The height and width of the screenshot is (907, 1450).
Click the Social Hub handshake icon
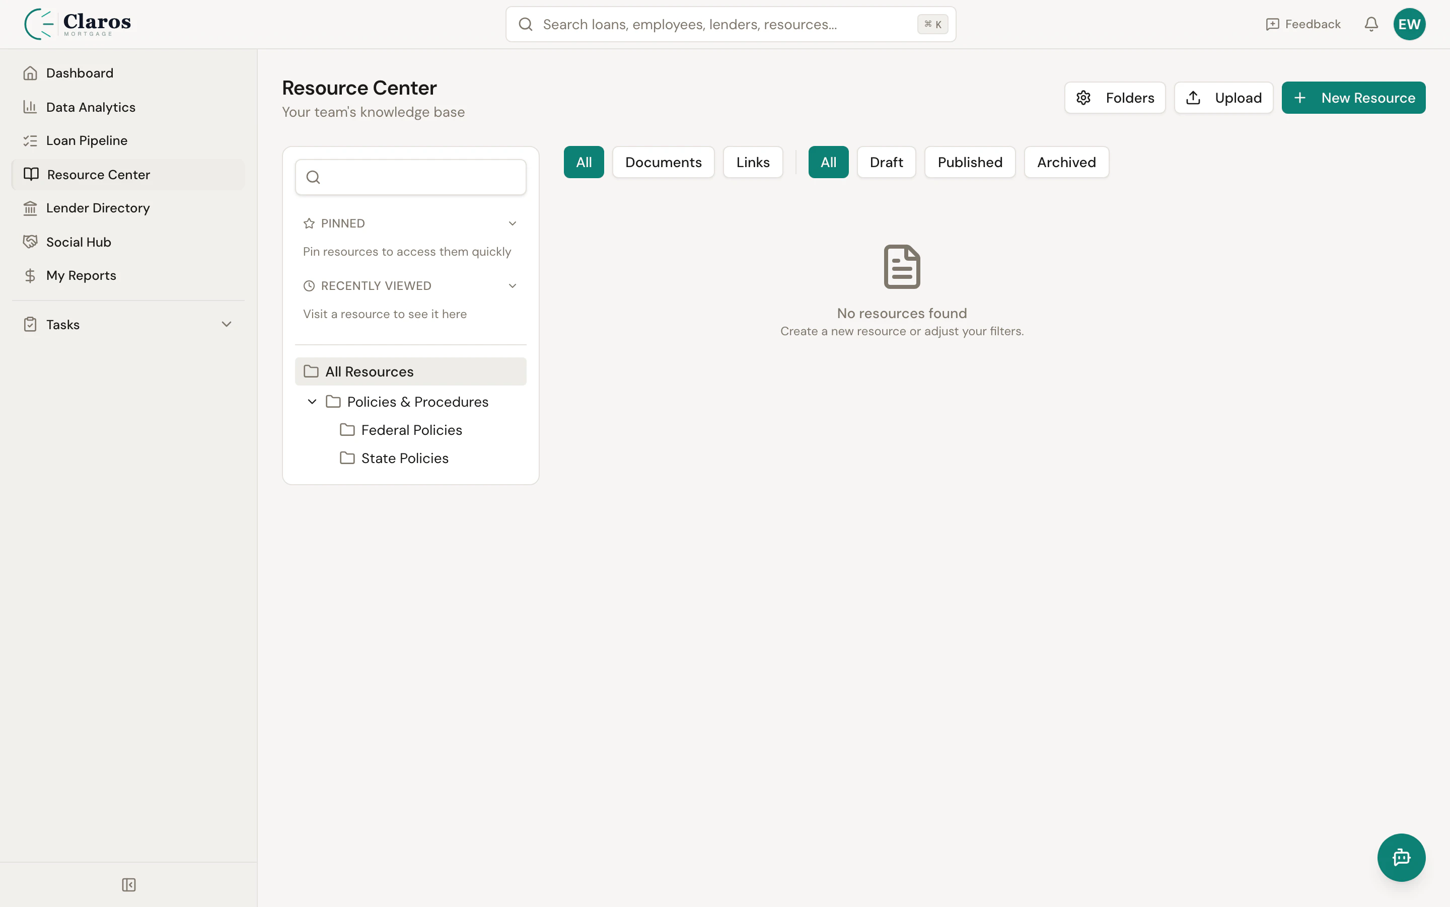pyautogui.click(x=29, y=242)
